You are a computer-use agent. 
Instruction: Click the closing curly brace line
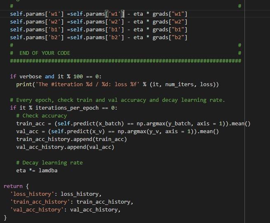point(5,218)
